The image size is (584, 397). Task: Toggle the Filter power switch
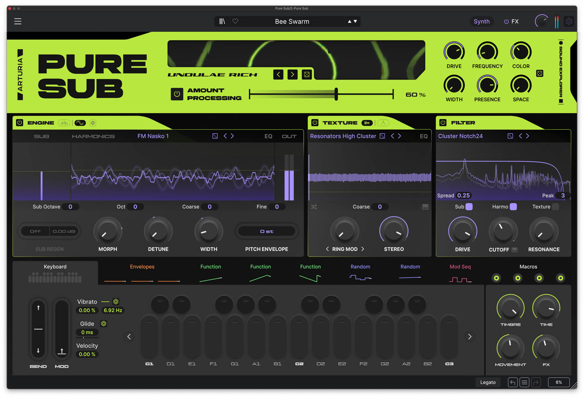tap(443, 123)
